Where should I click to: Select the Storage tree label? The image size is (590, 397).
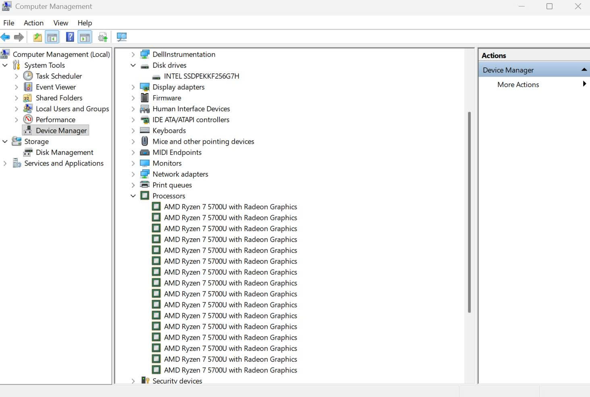[x=36, y=141]
